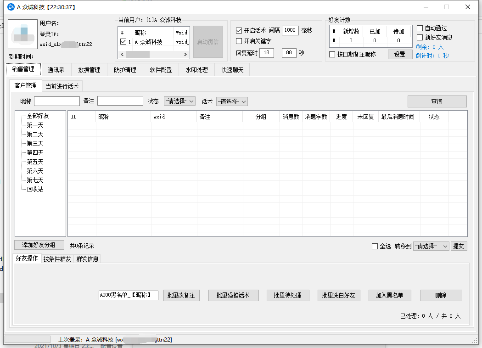482x348 pixels.
Task: Click the 查询 button
Action: (x=437, y=101)
